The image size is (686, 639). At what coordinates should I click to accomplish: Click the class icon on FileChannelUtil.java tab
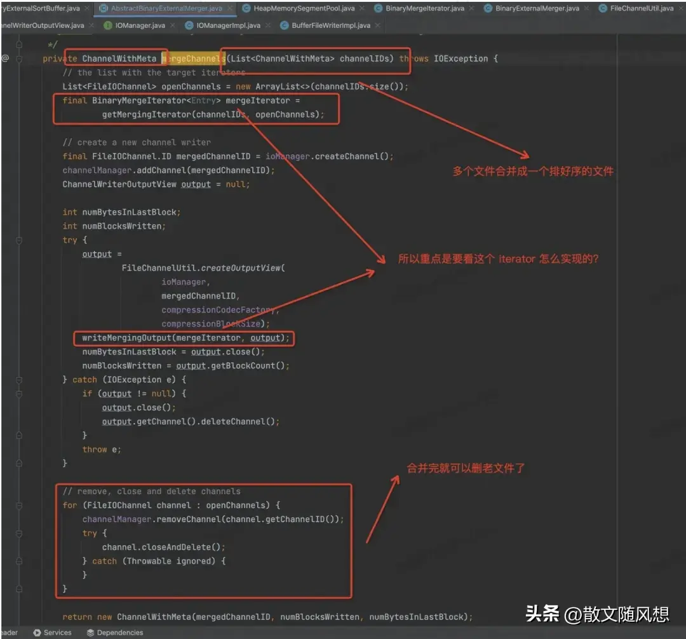tap(603, 8)
